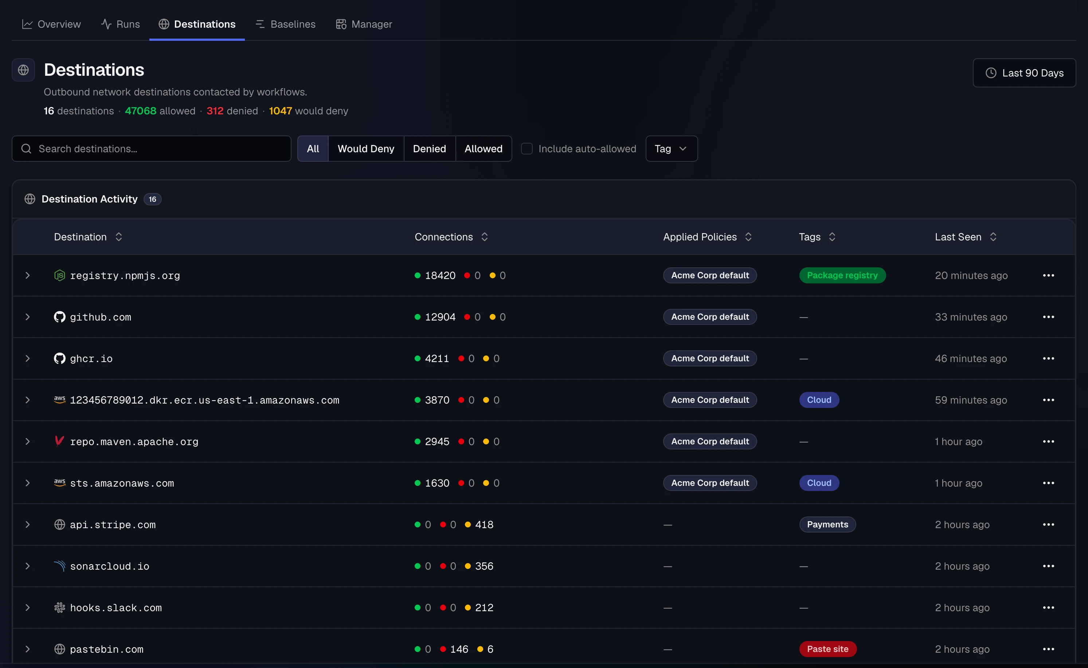Click the Node.js icon for registry.npmjs.org
Viewport: 1088px width, 668px height.
pos(60,275)
